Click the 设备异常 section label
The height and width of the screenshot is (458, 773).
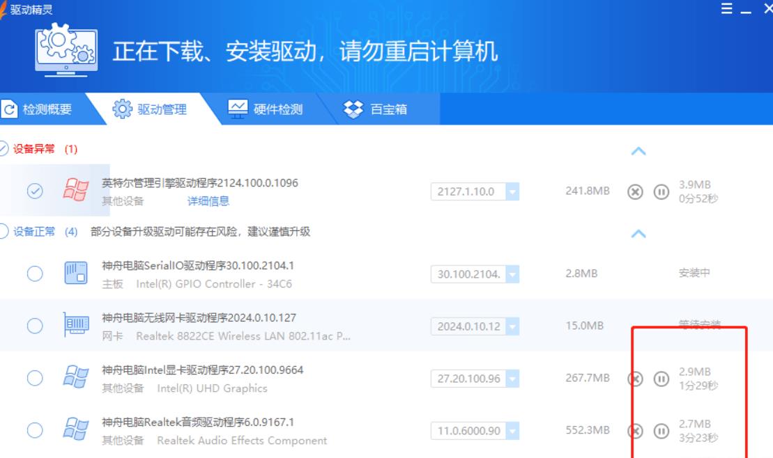pos(34,149)
